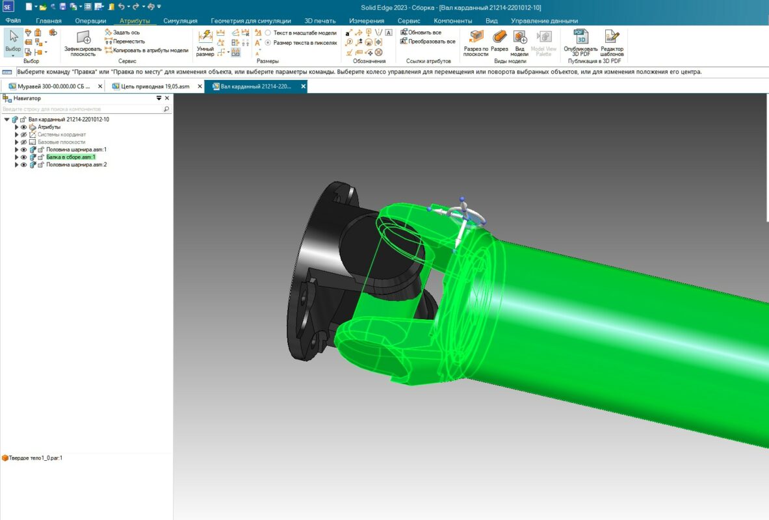Open the Выбор tool dropdown arrow
The height and width of the screenshot is (520, 769).
point(13,56)
